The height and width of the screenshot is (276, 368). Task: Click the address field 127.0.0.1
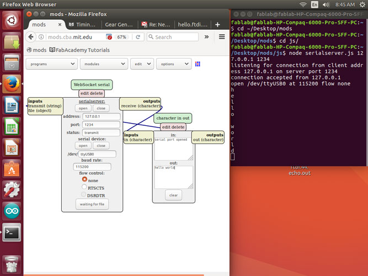tap(102, 116)
